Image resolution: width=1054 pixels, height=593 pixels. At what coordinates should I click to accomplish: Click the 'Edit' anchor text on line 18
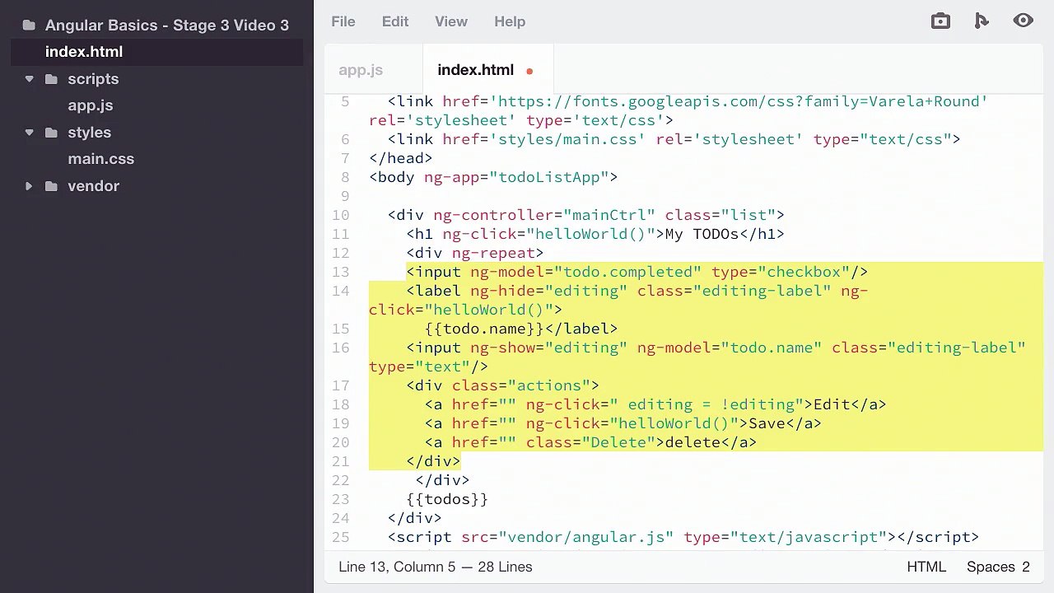[832, 404]
